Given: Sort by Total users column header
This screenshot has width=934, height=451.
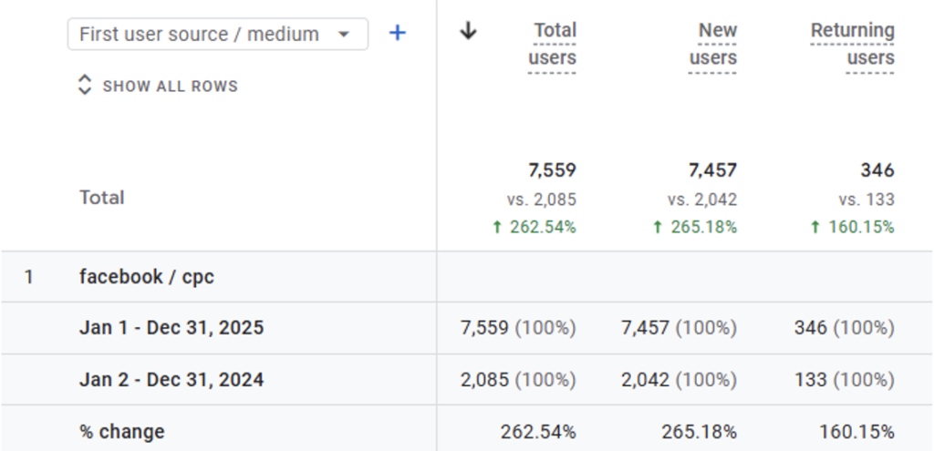Looking at the screenshot, I should click(552, 44).
